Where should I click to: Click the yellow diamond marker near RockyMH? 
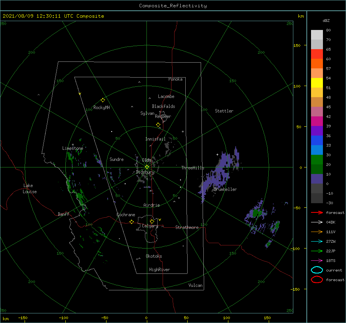tap(103, 100)
